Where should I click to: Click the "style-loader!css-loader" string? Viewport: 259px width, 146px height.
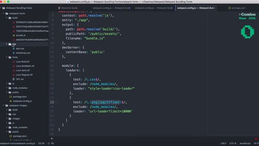[111, 88]
